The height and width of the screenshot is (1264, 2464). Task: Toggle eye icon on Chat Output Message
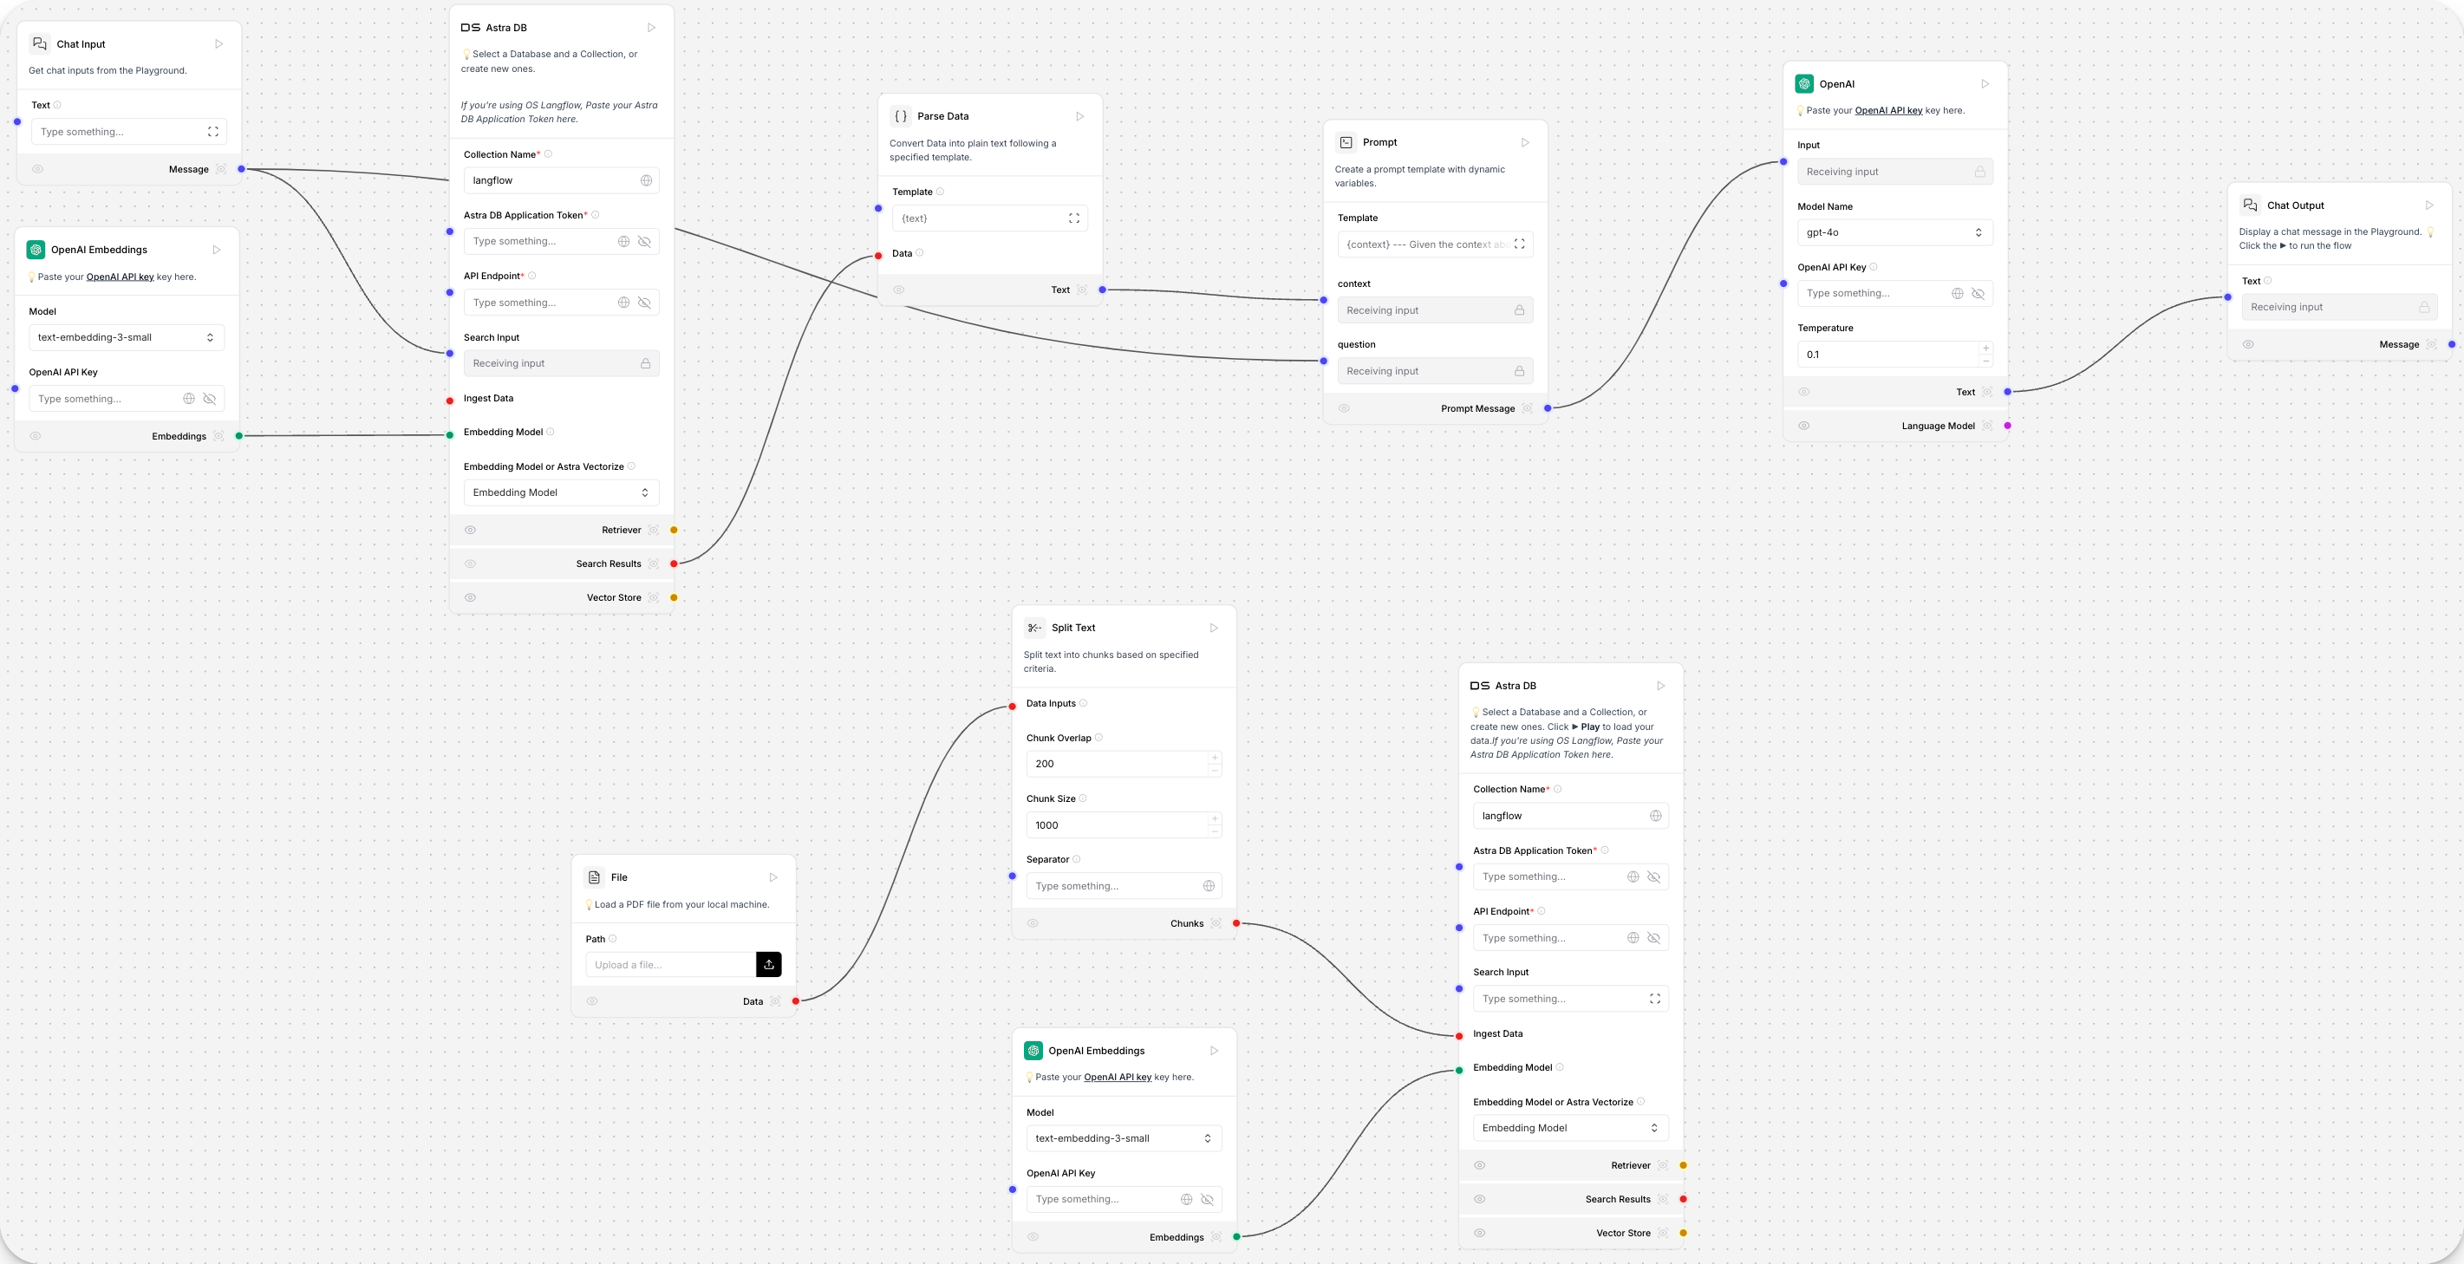pyautogui.click(x=2249, y=345)
